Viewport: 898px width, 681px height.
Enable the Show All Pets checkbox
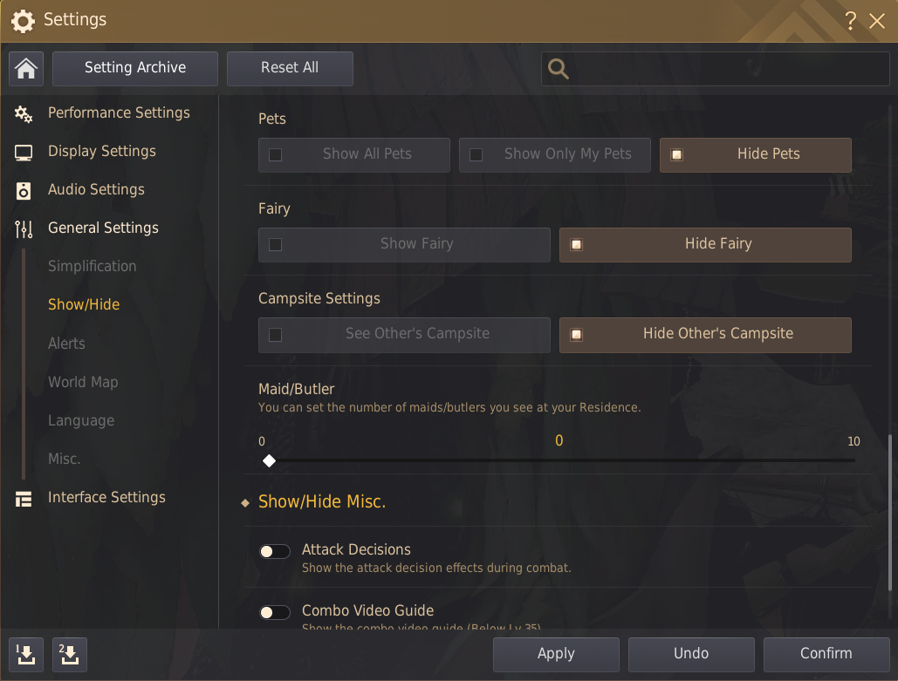(x=276, y=155)
